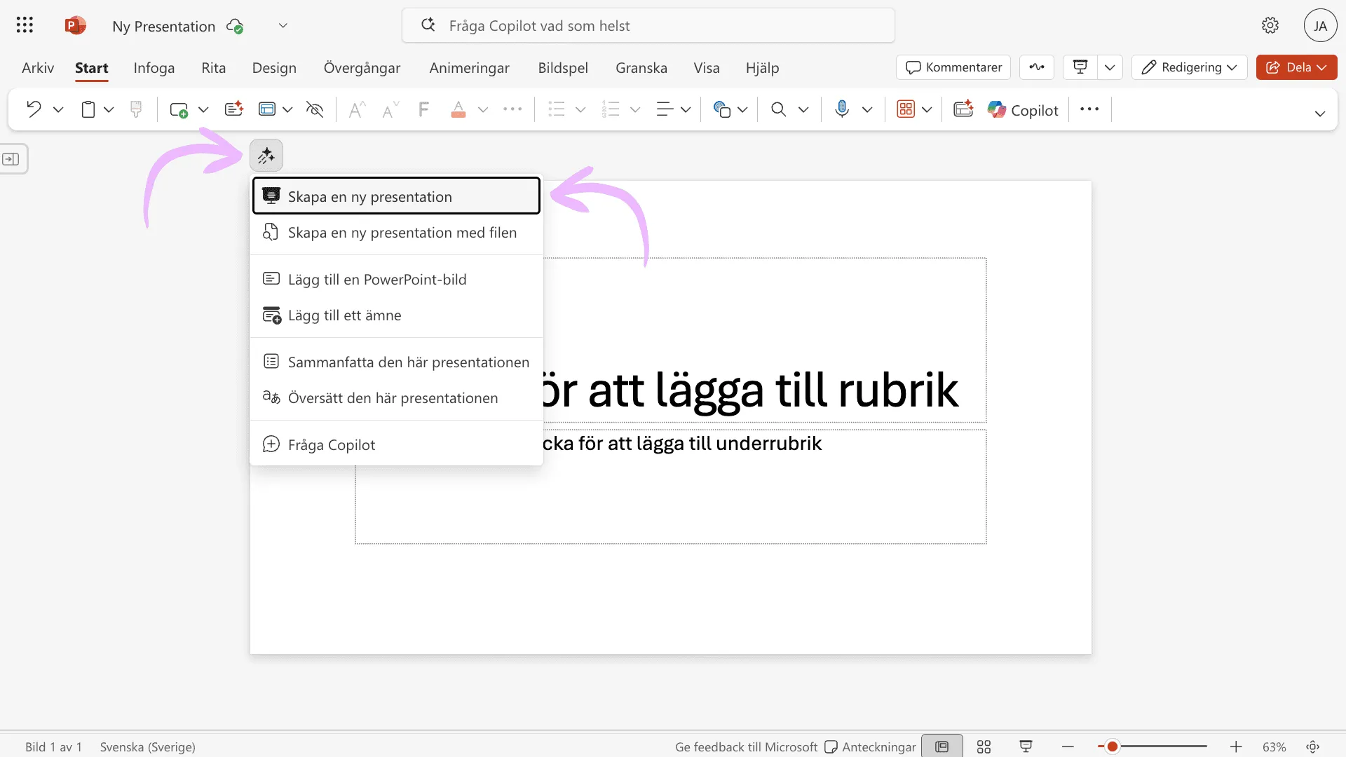Apply the font color swatch
The image size is (1346, 757).
coord(458,109)
